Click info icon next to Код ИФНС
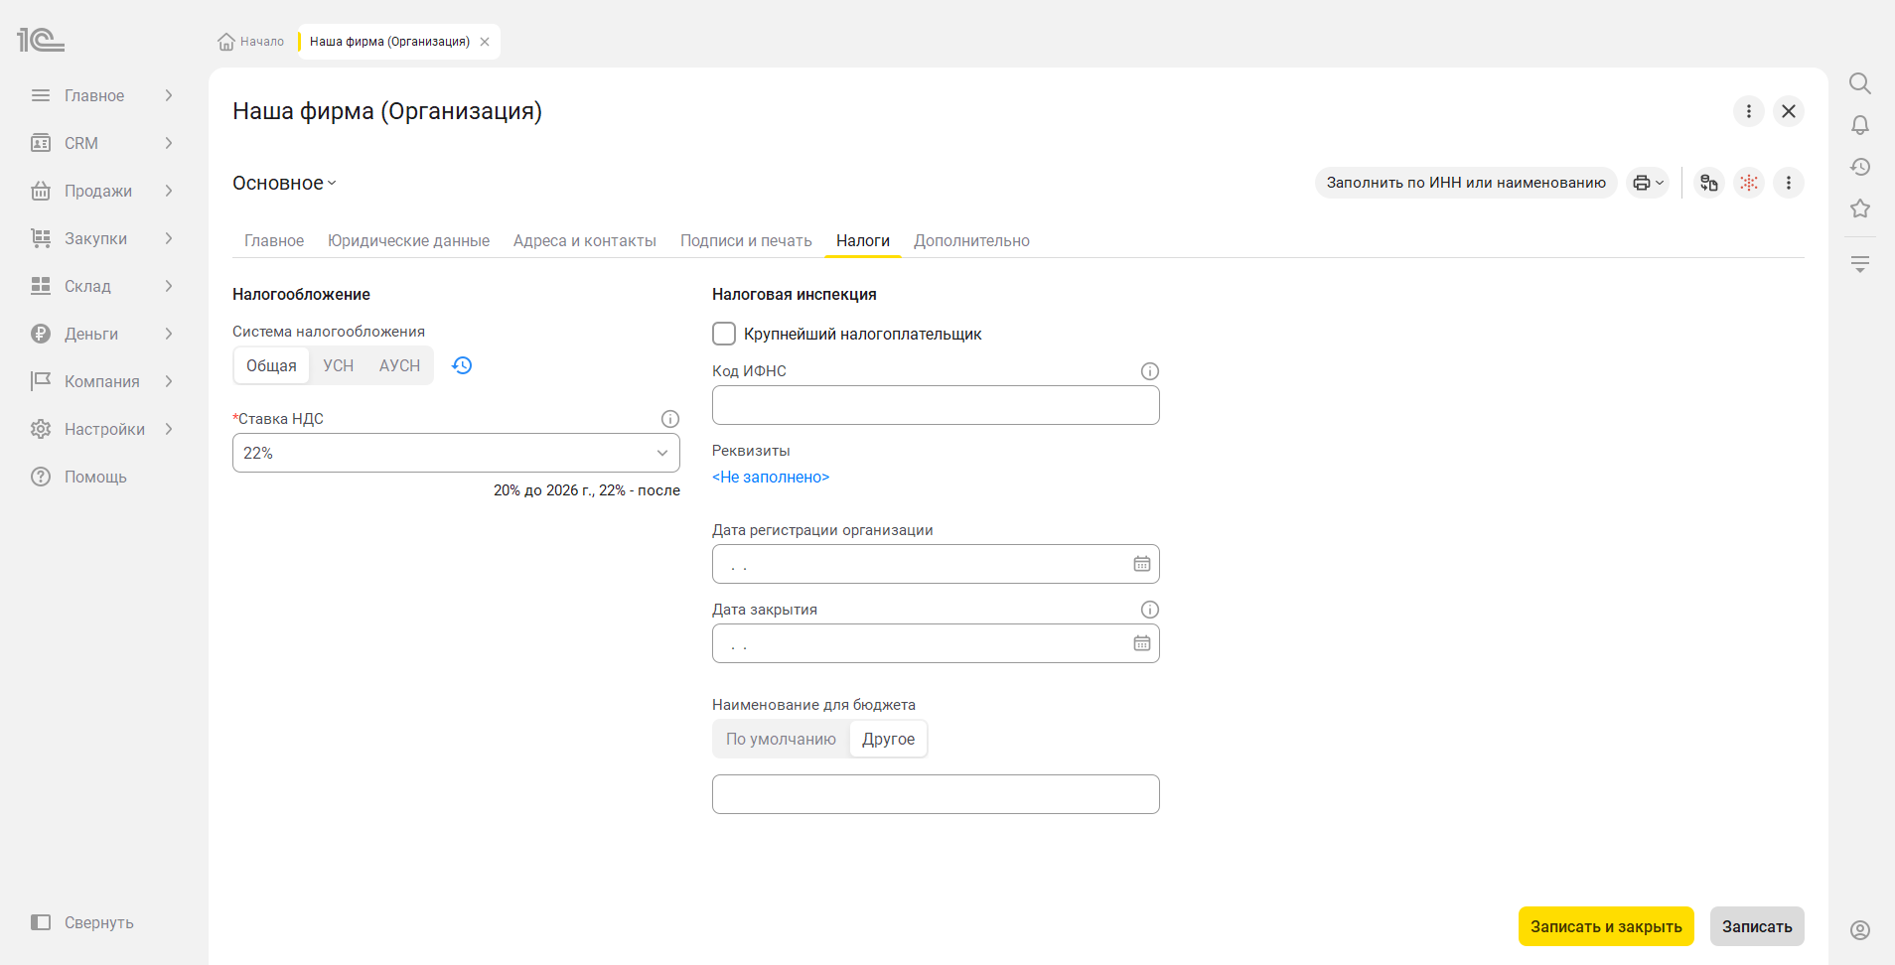This screenshot has height=965, width=1895. point(1150,371)
